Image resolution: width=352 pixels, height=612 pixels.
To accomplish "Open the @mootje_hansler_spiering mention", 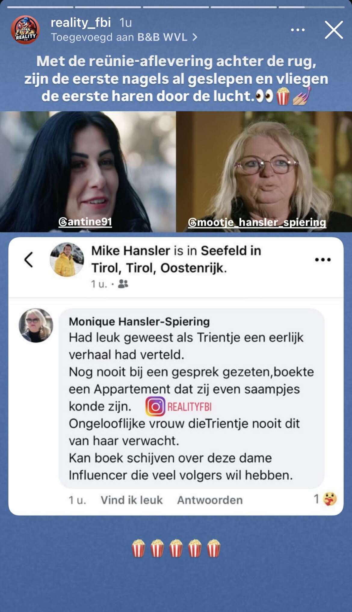I will [x=257, y=222].
